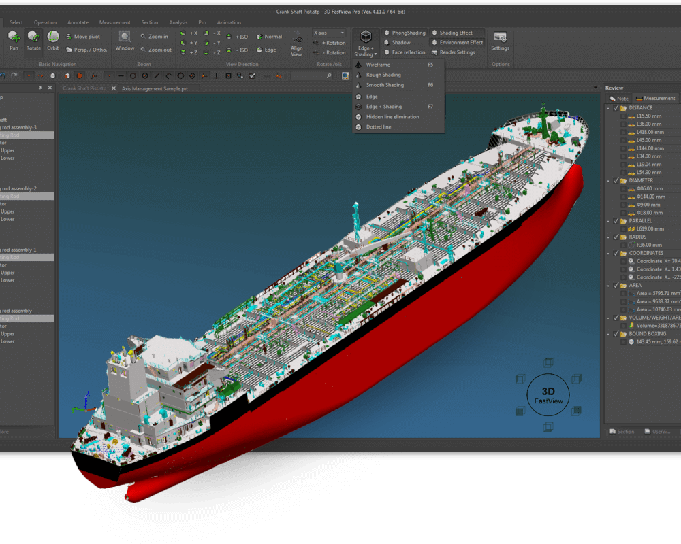
Task: Select Edge view direction in ribbon
Action: click(266, 50)
